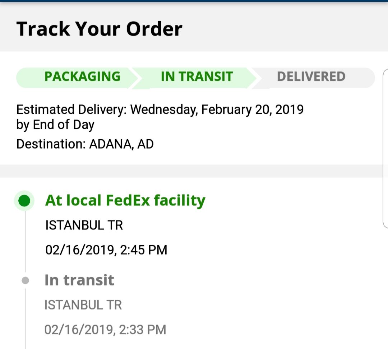Open the gray In transit timeline entry title

click(x=79, y=280)
